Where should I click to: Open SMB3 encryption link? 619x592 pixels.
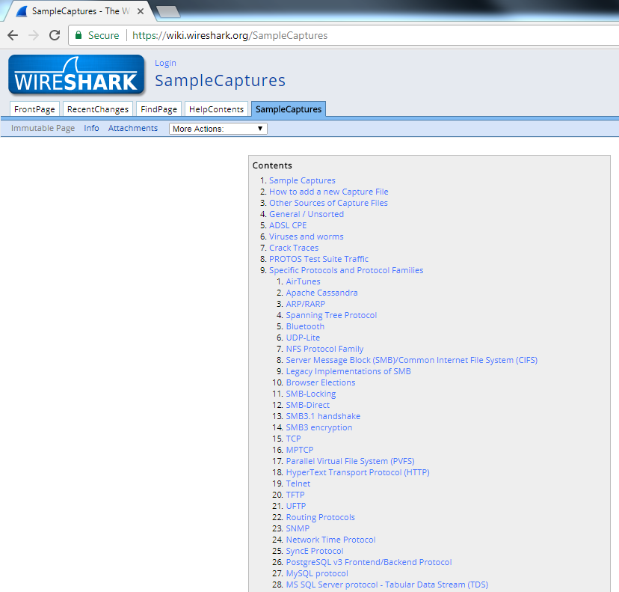[x=319, y=427]
